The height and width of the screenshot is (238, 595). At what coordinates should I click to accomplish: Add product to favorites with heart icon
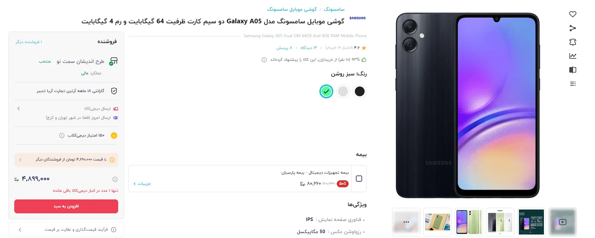[x=573, y=14]
